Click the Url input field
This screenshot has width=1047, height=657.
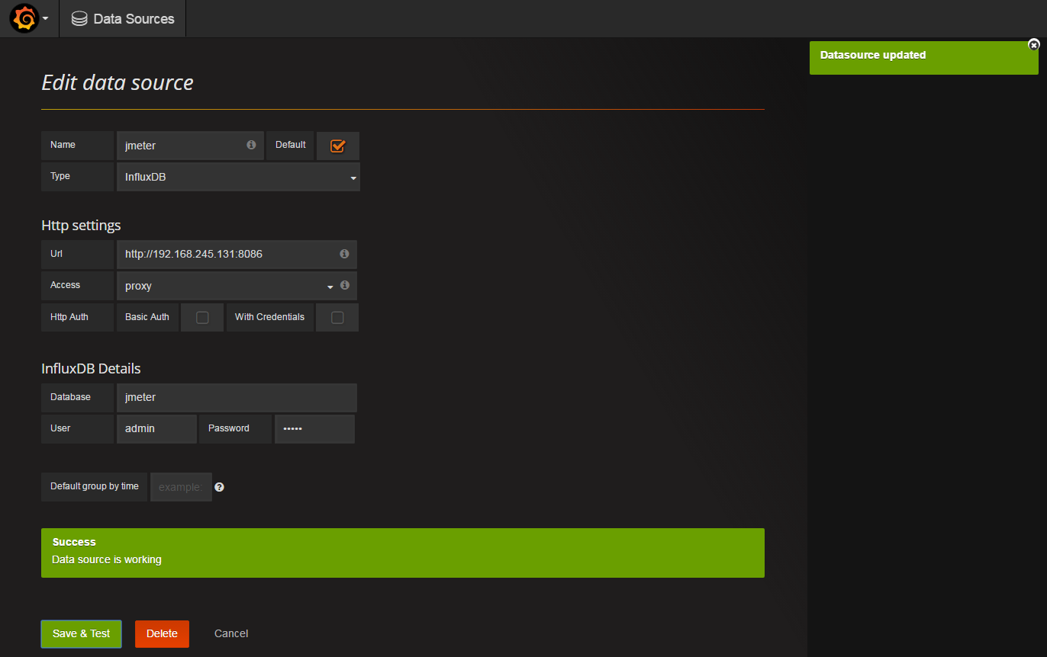(237, 255)
